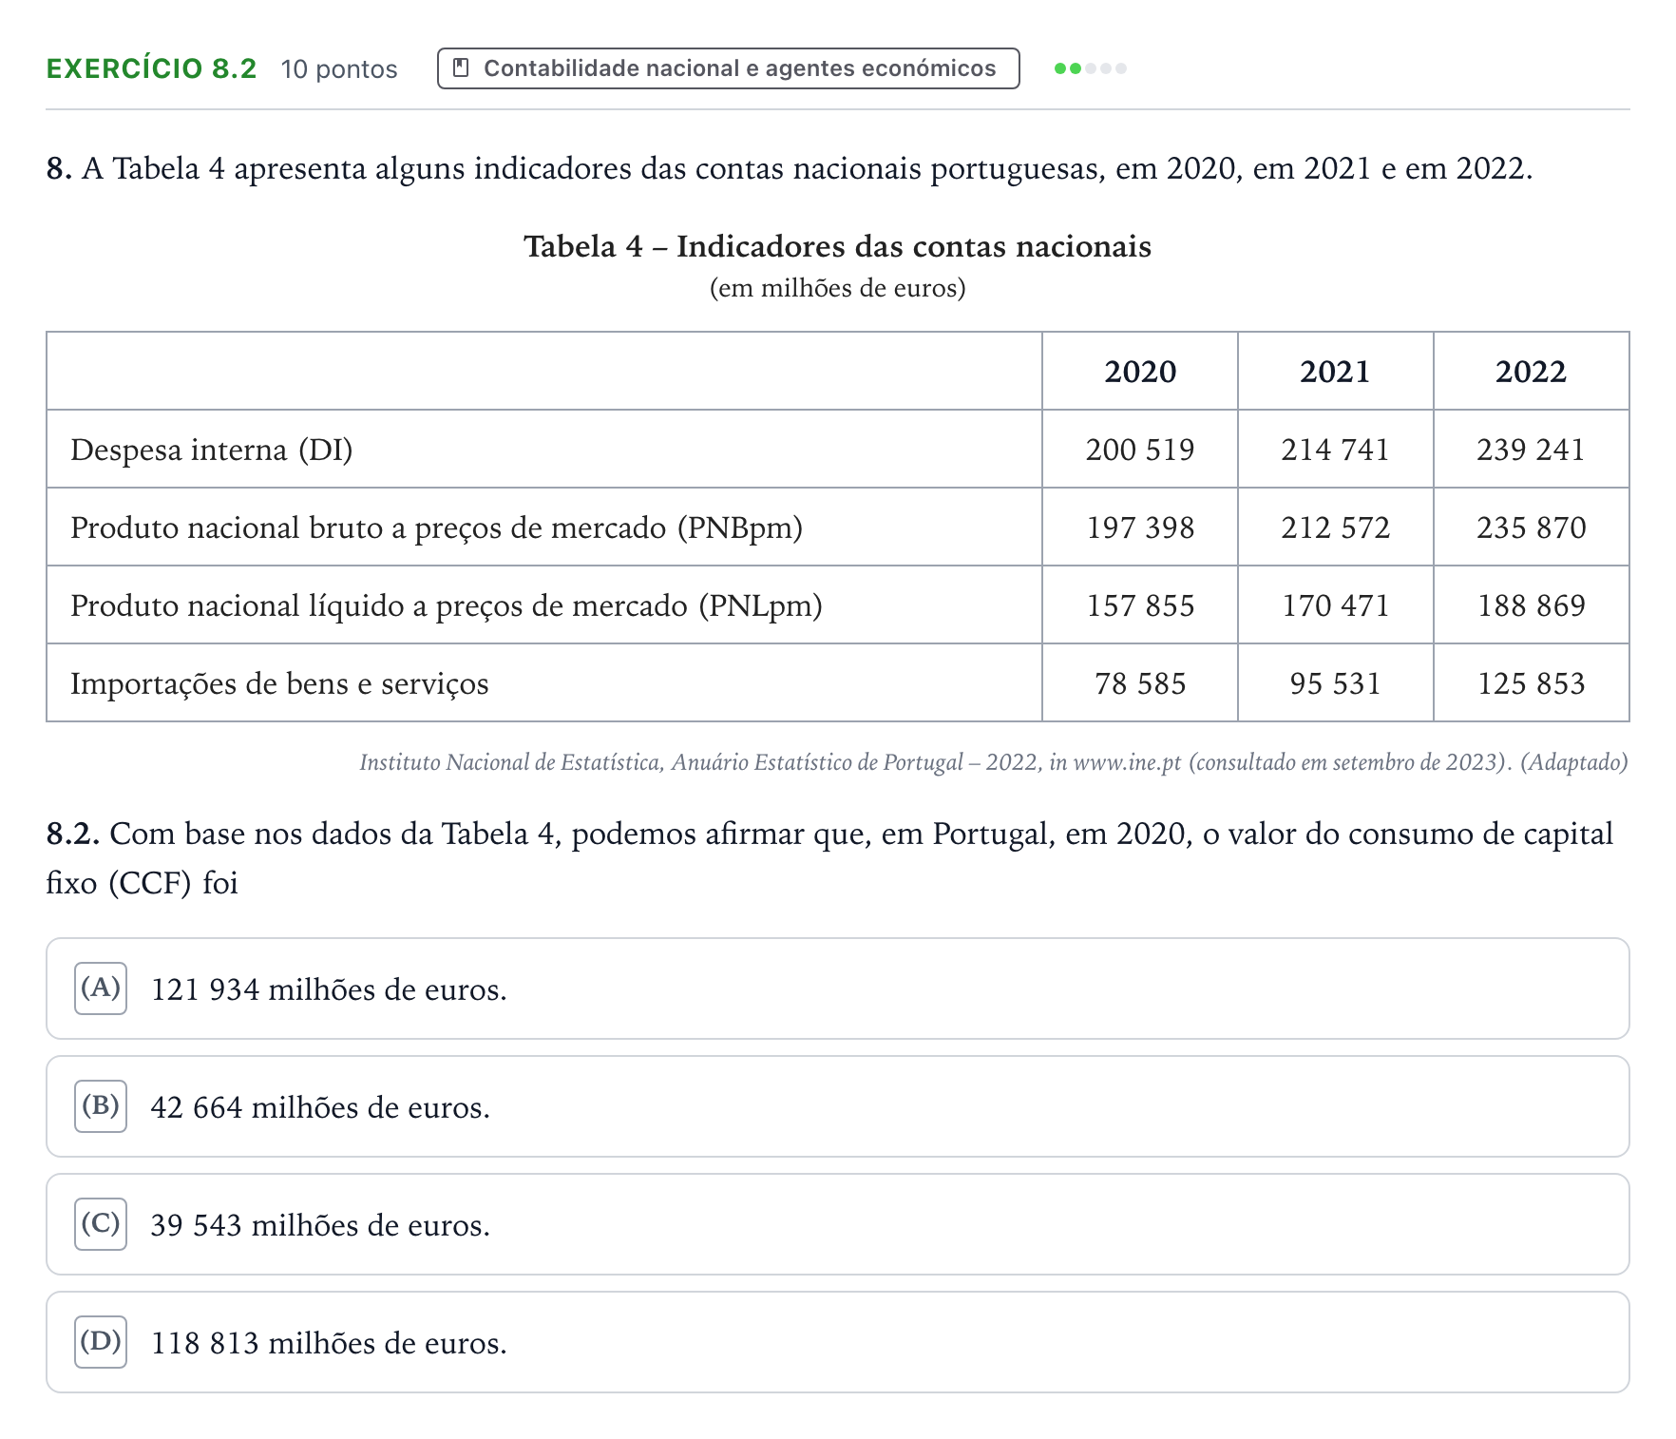
Task: Click the value 157 855
Action: pos(1140,605)
